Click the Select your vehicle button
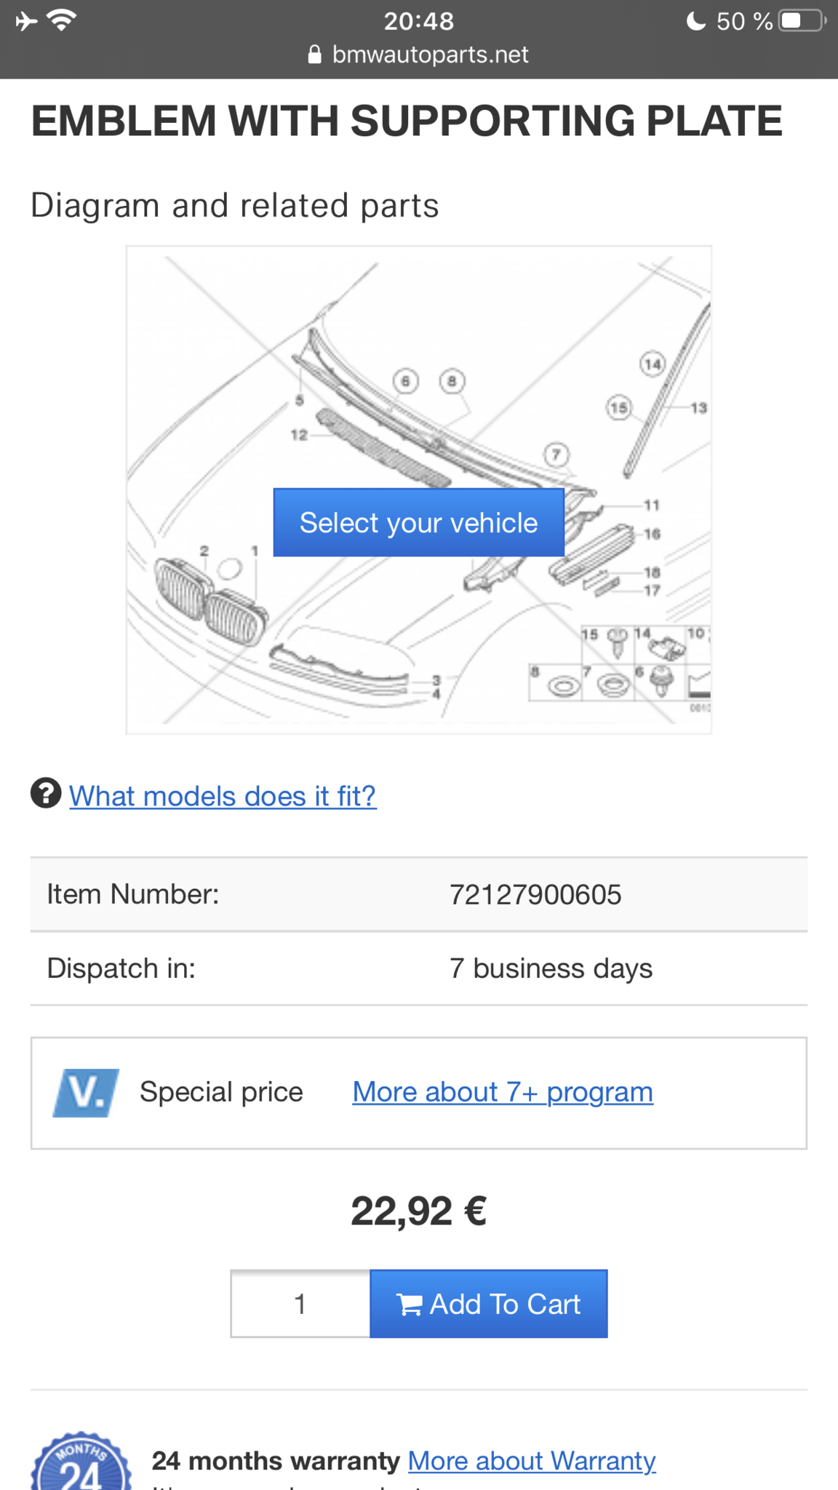The height and width of the screenshot is (1490, 838). click(x=418, y=522)
